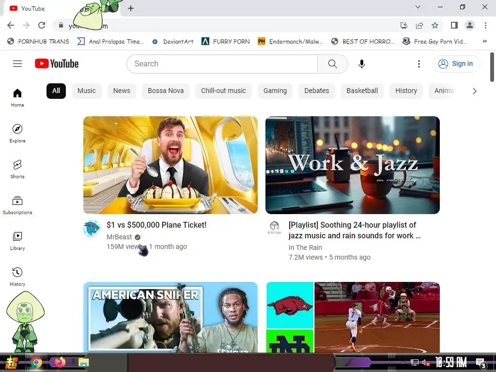
Task: Reload the page
Action: coord(42,25)
